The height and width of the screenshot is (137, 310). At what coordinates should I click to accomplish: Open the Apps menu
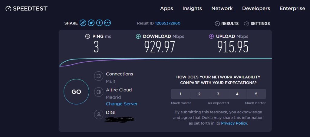[x=167, y=8]
